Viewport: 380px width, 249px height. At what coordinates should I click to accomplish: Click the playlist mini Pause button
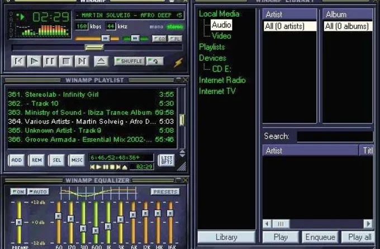[x=106, y=167]
